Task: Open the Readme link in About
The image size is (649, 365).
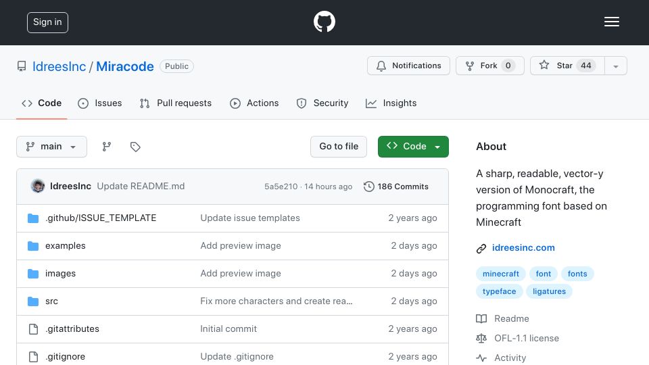Action: 512,318
